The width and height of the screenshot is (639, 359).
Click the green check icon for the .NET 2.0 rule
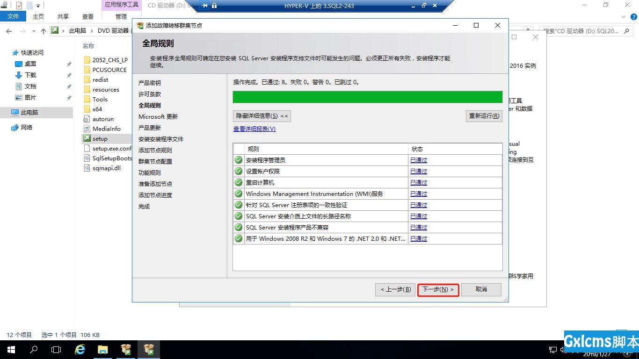(x=239, y=238)
